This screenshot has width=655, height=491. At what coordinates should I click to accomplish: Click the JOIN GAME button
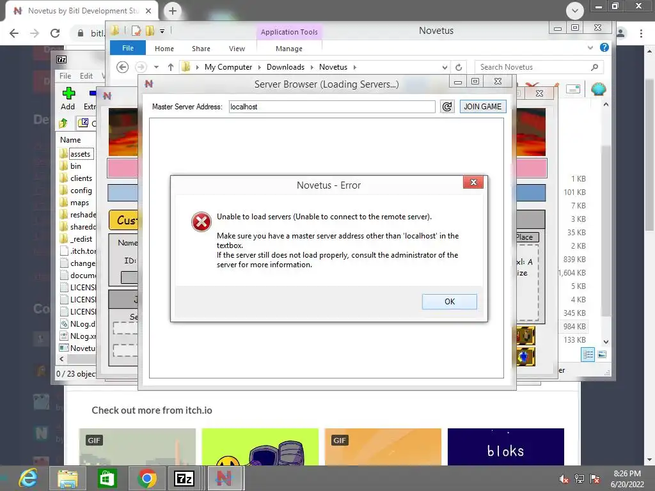click(x=482, y=107)
